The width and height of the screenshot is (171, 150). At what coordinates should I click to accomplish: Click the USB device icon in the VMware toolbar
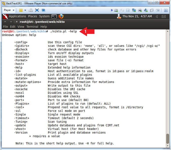coord(152,10)
